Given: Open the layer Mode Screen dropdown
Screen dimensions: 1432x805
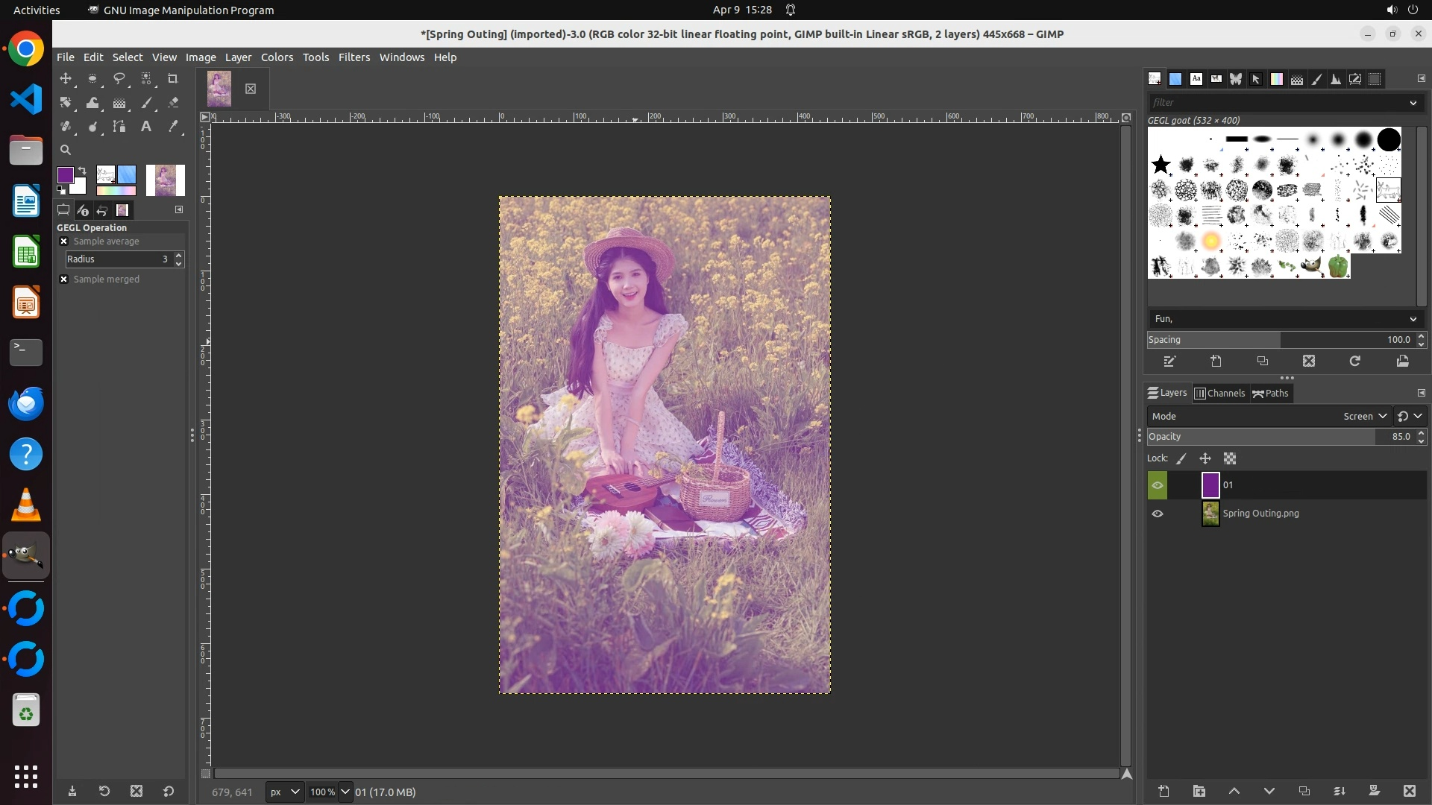Looking at the screenshot, I should click(x=1364, y=417).
